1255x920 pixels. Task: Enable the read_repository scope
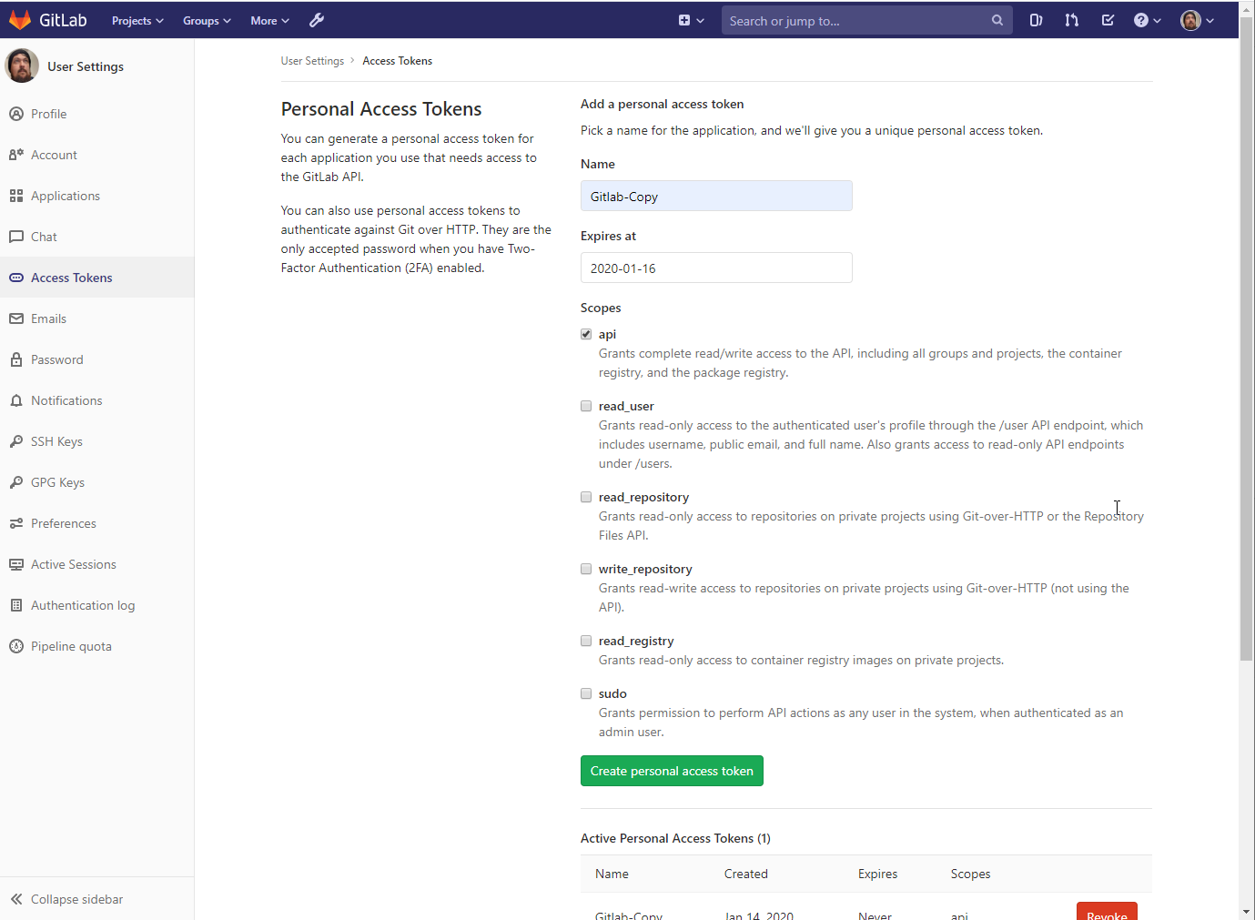coord(586,497)
